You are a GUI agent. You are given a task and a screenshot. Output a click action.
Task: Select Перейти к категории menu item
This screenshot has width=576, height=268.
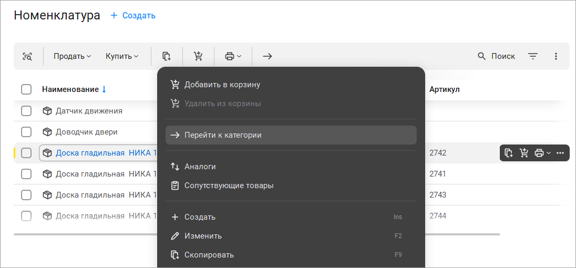pos(223,135)
